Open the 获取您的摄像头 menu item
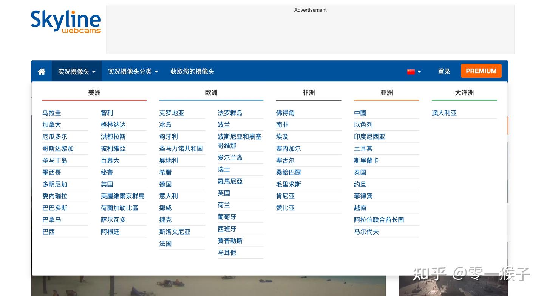This screenshot has width=544, height=296. pos(192,72)
